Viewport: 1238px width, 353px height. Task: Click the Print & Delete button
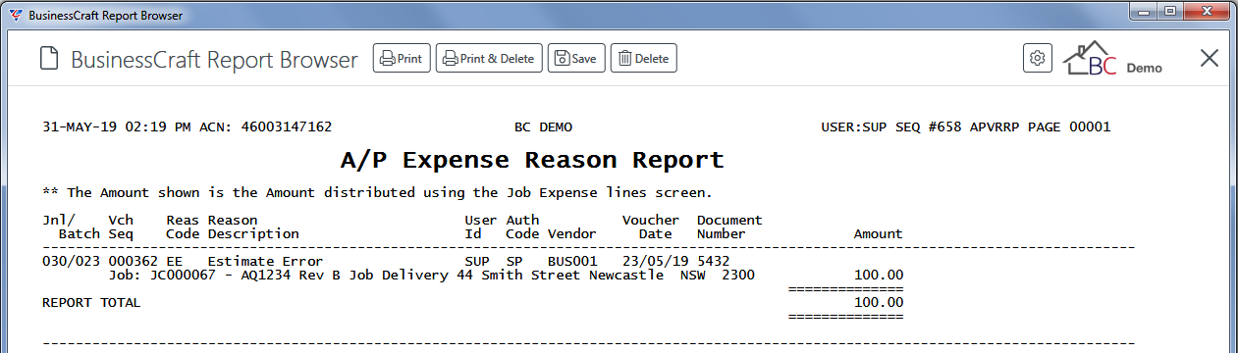488,58
